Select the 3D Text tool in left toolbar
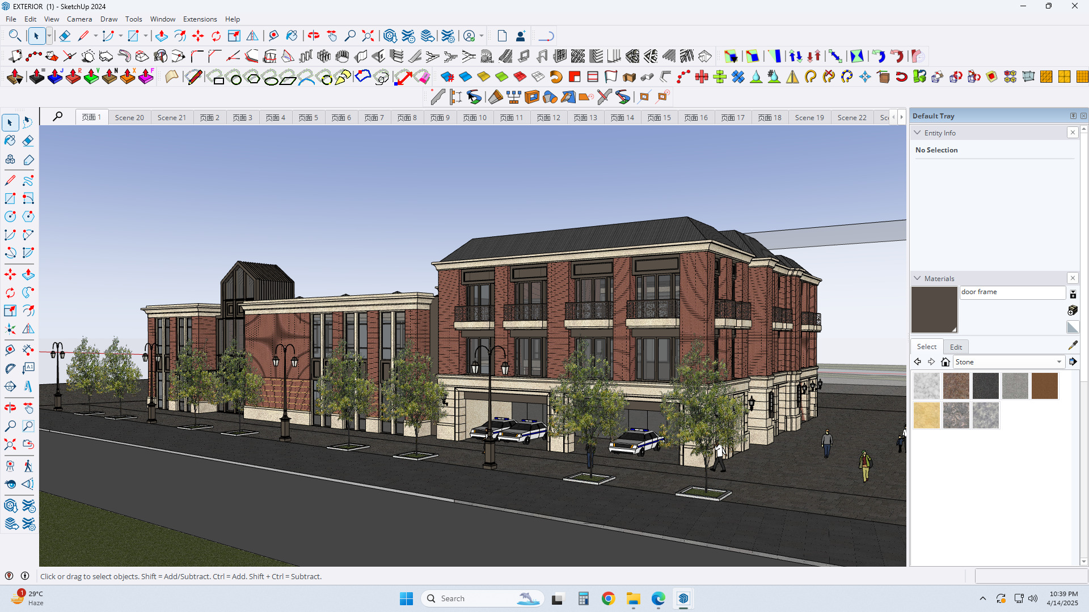Screen dimensions: 1089x612 28,386
